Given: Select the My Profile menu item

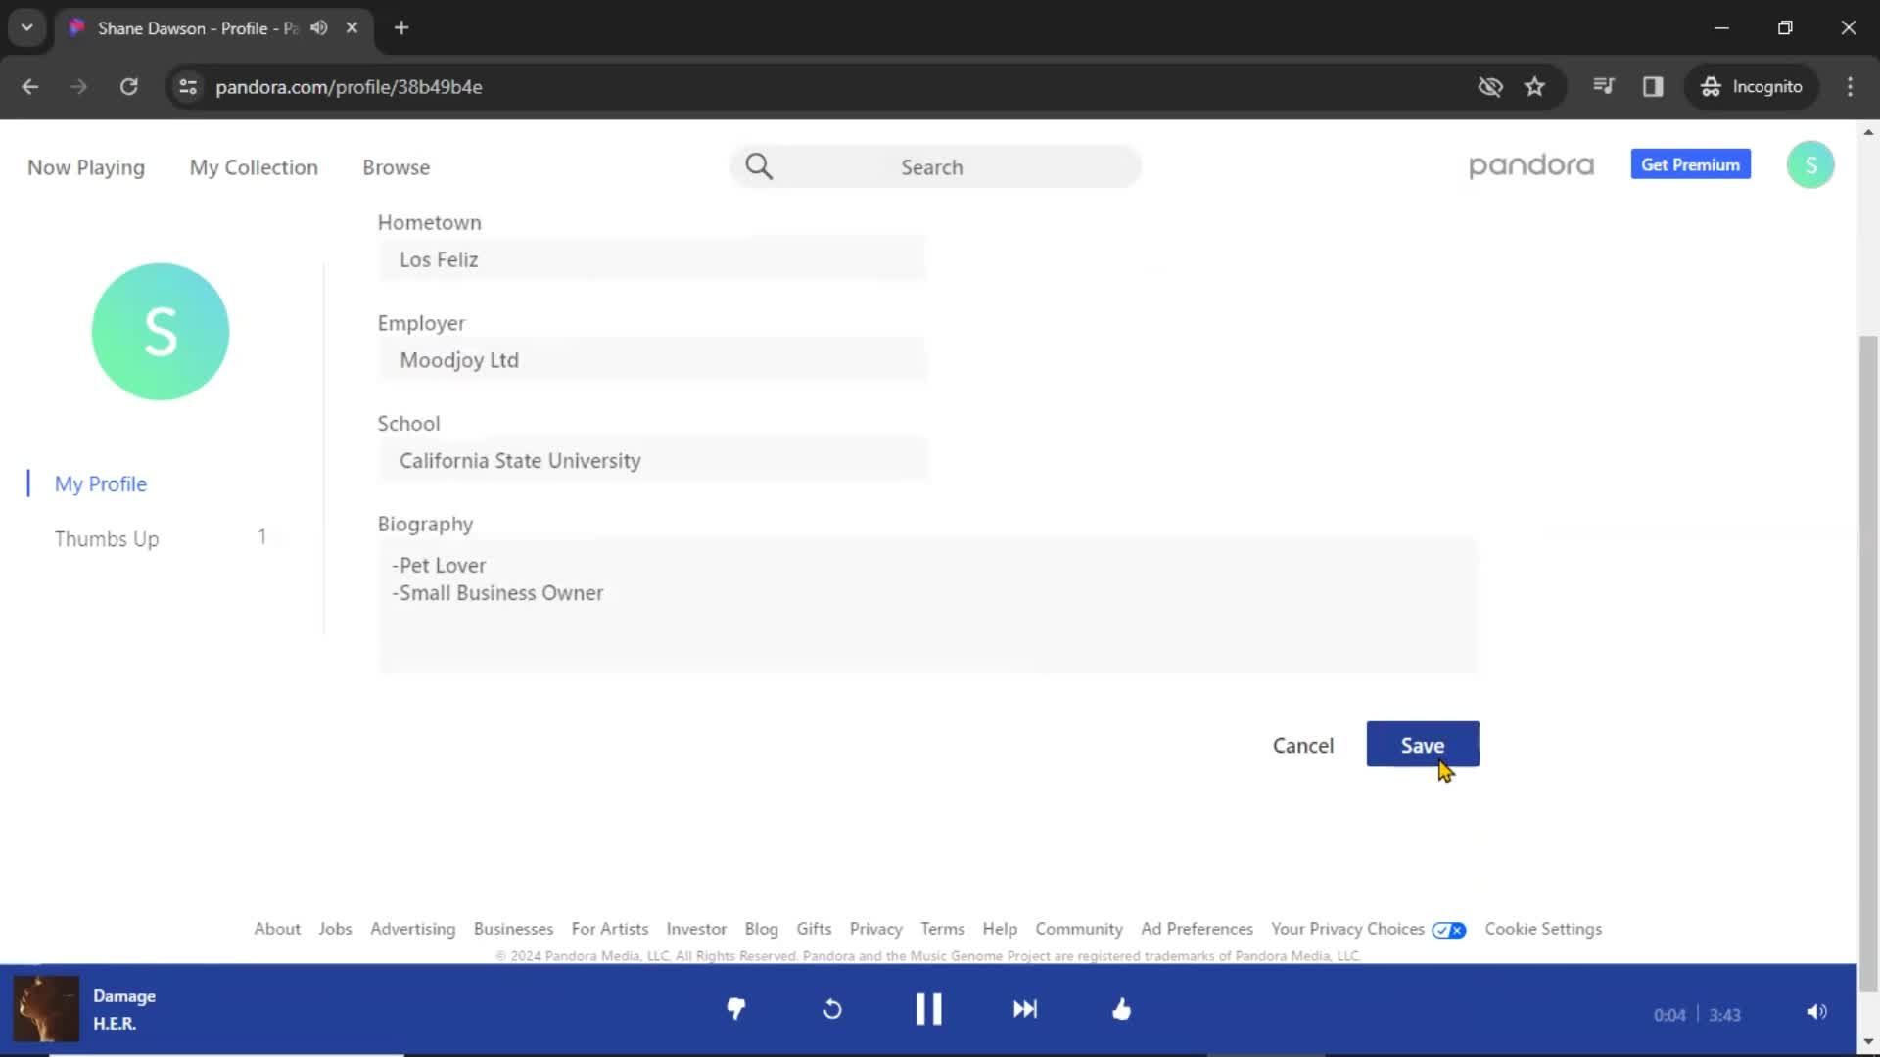Looking at the screenshot, I should (101, 483).
